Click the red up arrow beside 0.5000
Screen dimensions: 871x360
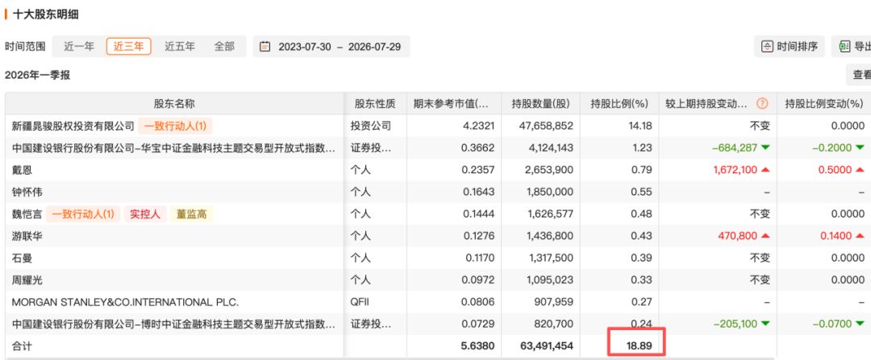861,170
